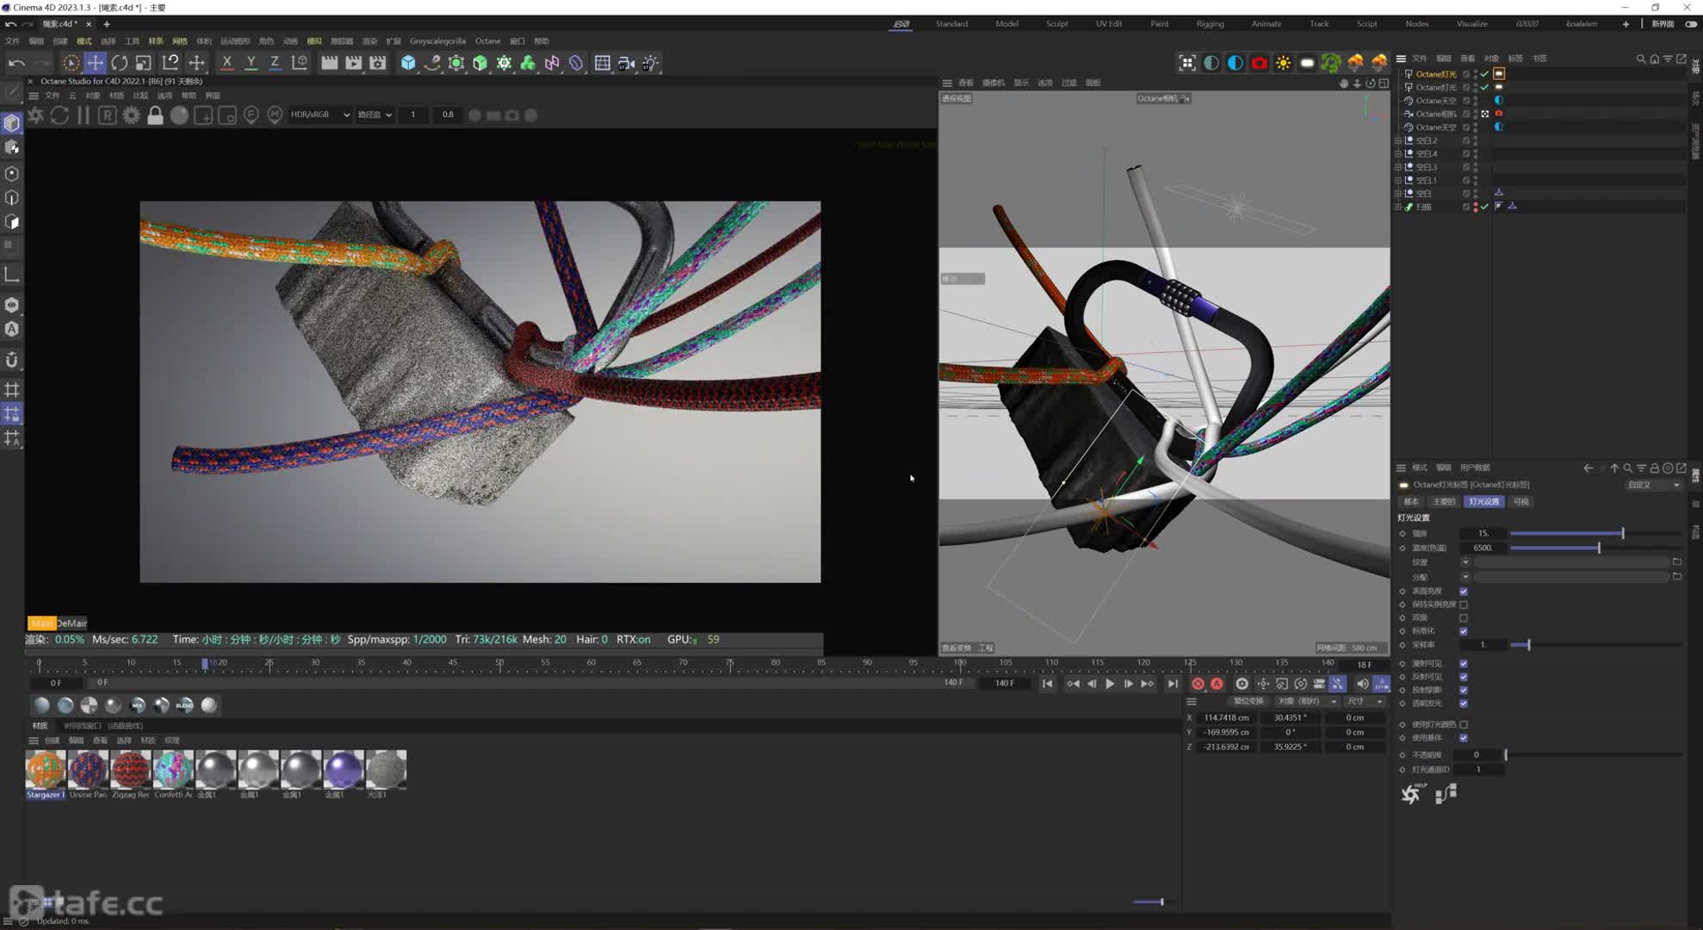1703x930 pixels.
Task: Toggle Y axis lock
Action: tap(251, 63)
